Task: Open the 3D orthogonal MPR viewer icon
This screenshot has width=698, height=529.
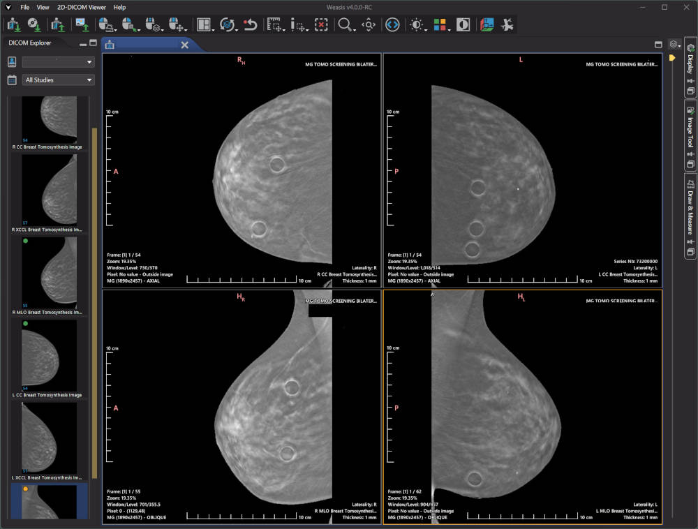Action: (x=487, y=25)
